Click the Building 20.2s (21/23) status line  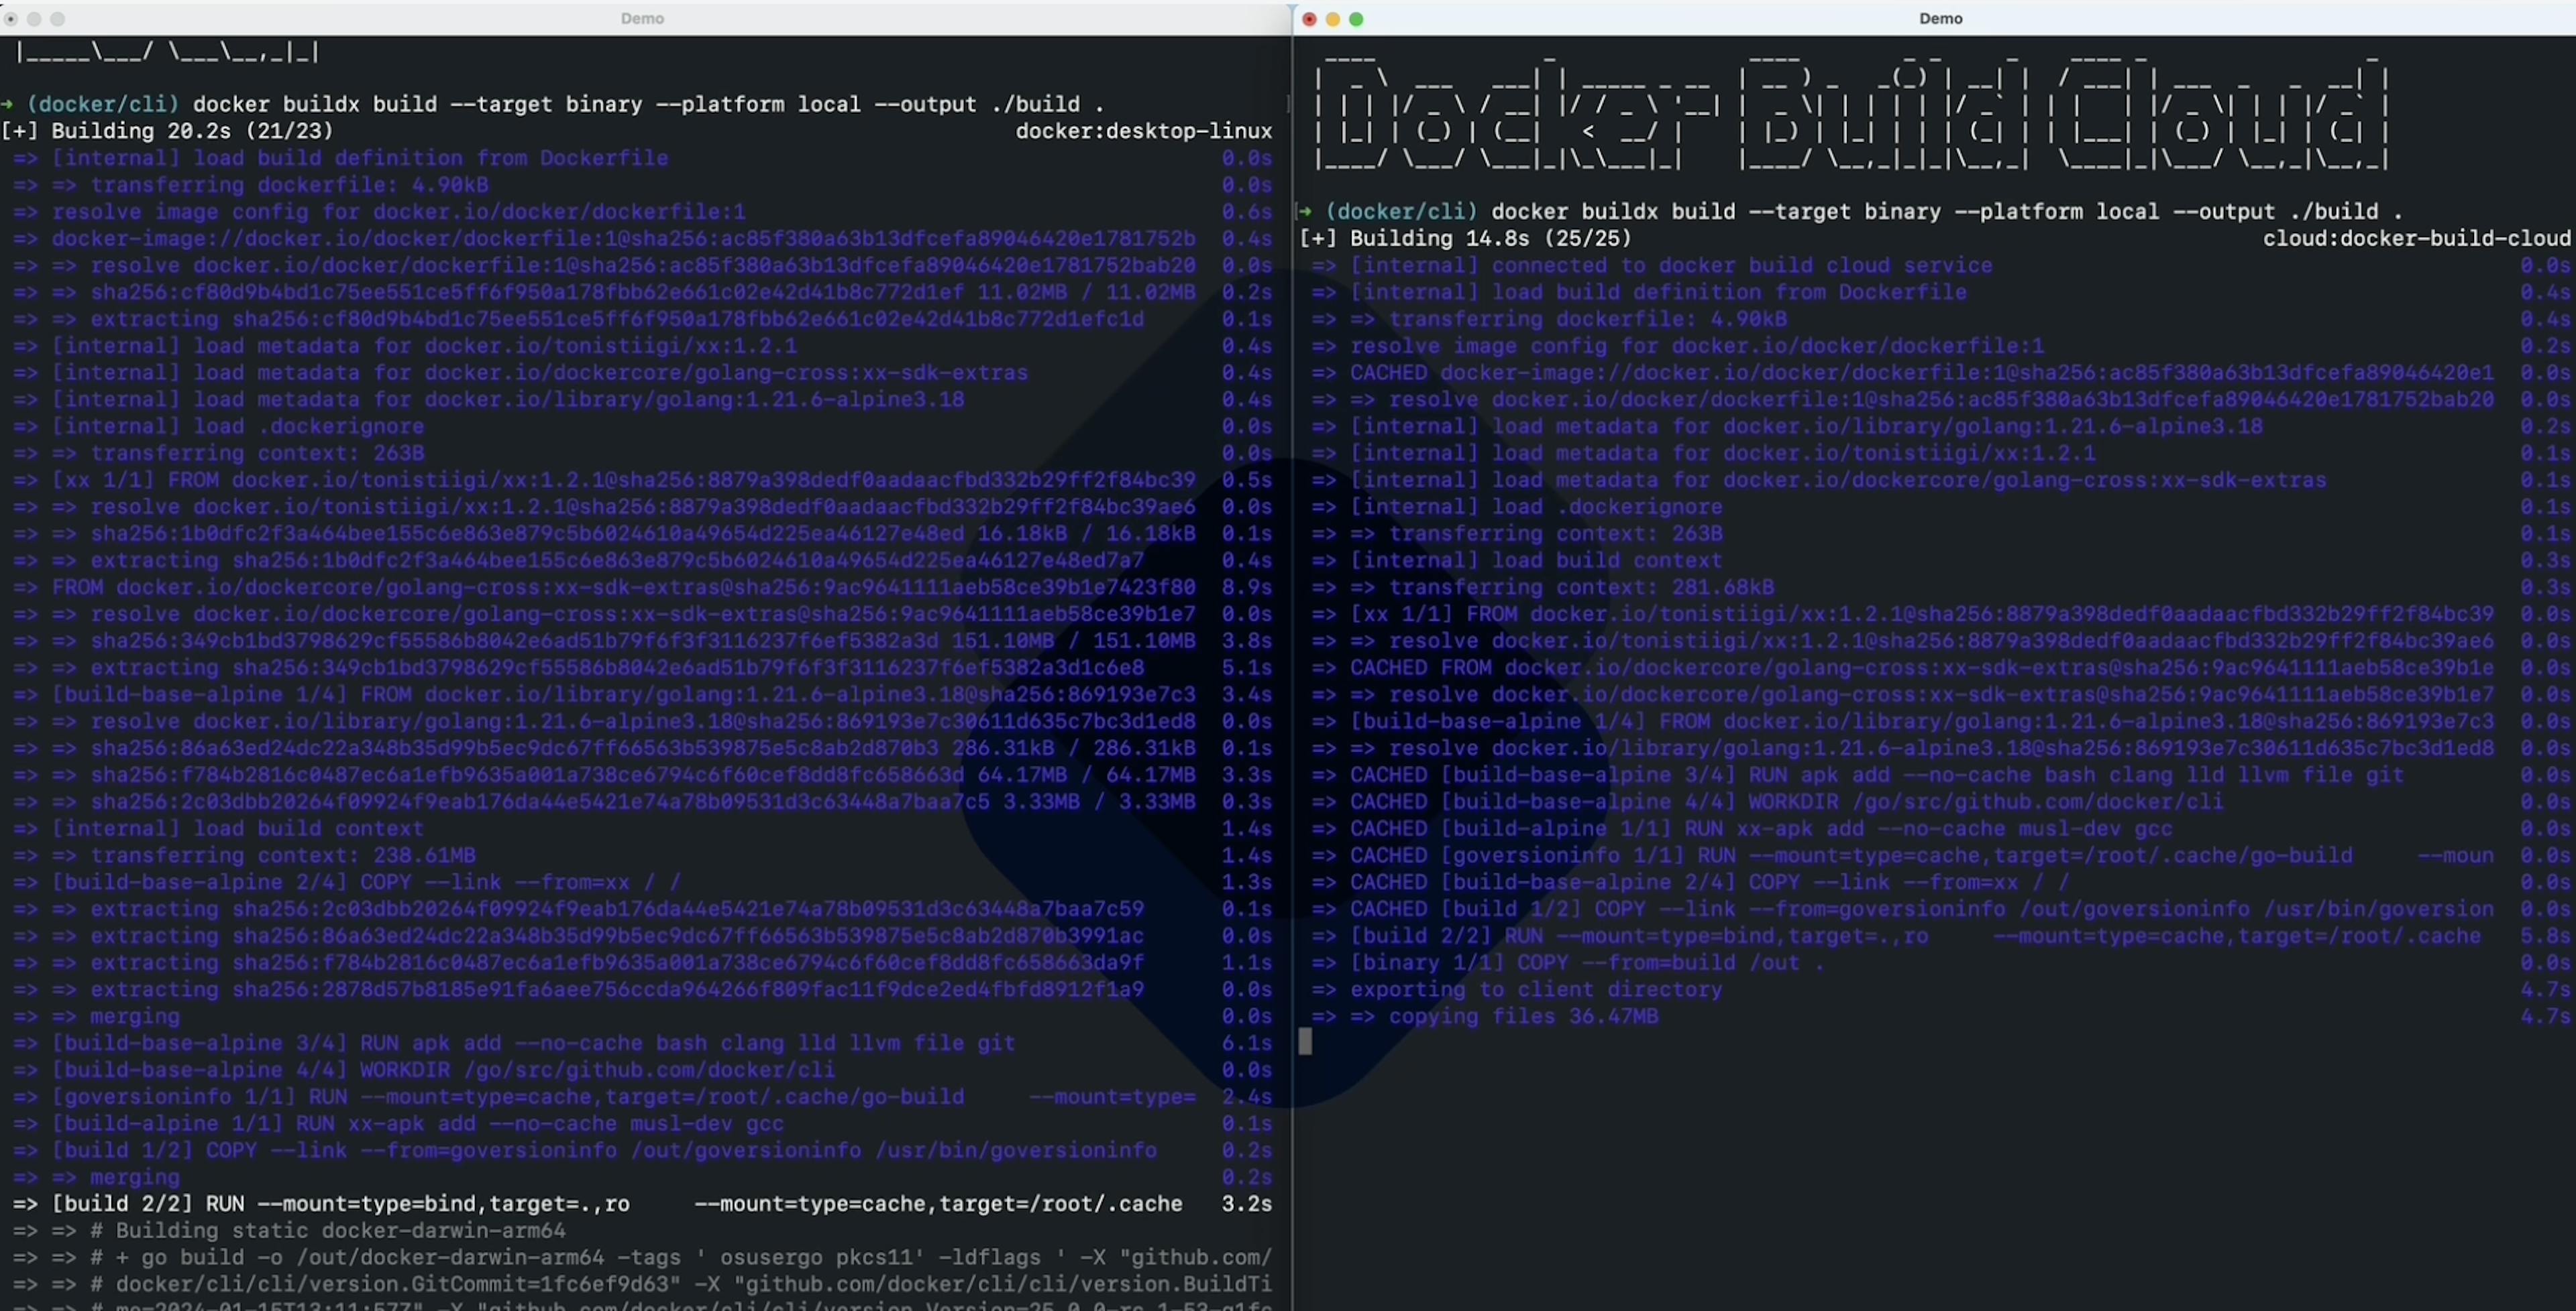(166, 131)
